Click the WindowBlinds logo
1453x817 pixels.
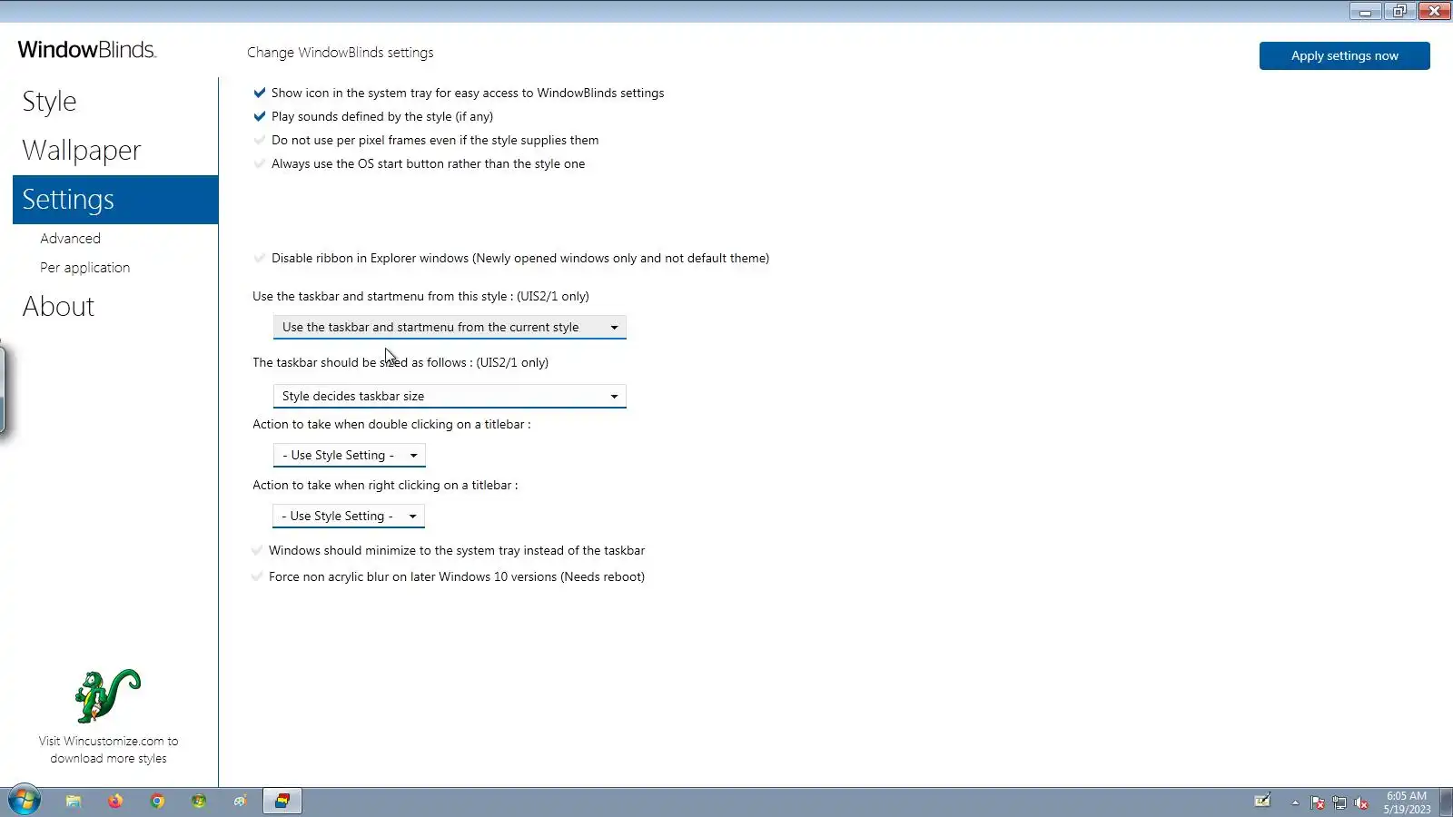(x=87, y=50)
